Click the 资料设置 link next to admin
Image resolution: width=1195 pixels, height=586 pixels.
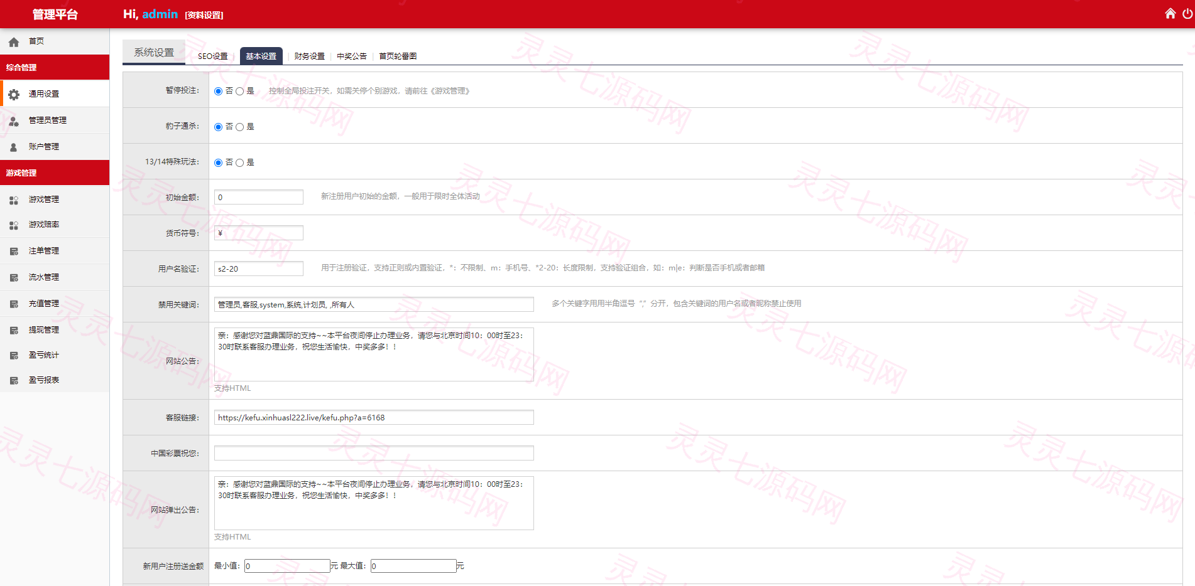[204, 15]
